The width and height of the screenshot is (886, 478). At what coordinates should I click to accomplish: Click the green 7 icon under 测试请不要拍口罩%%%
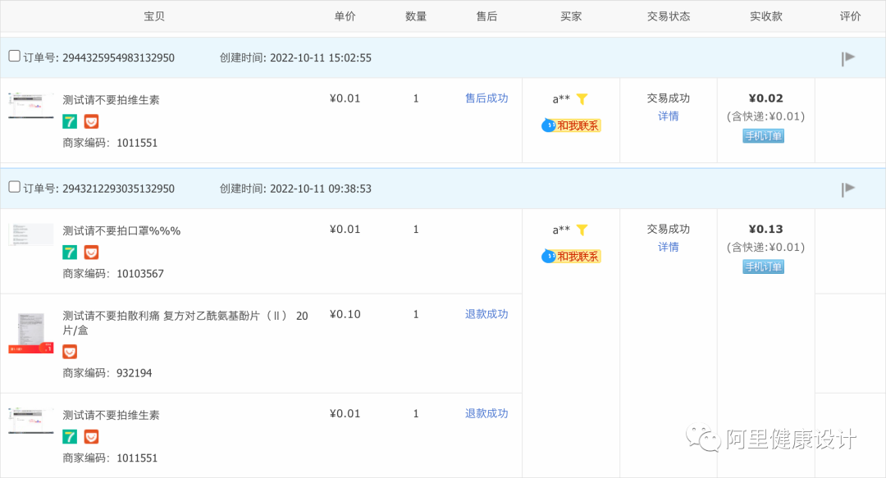tap(70, 252)
